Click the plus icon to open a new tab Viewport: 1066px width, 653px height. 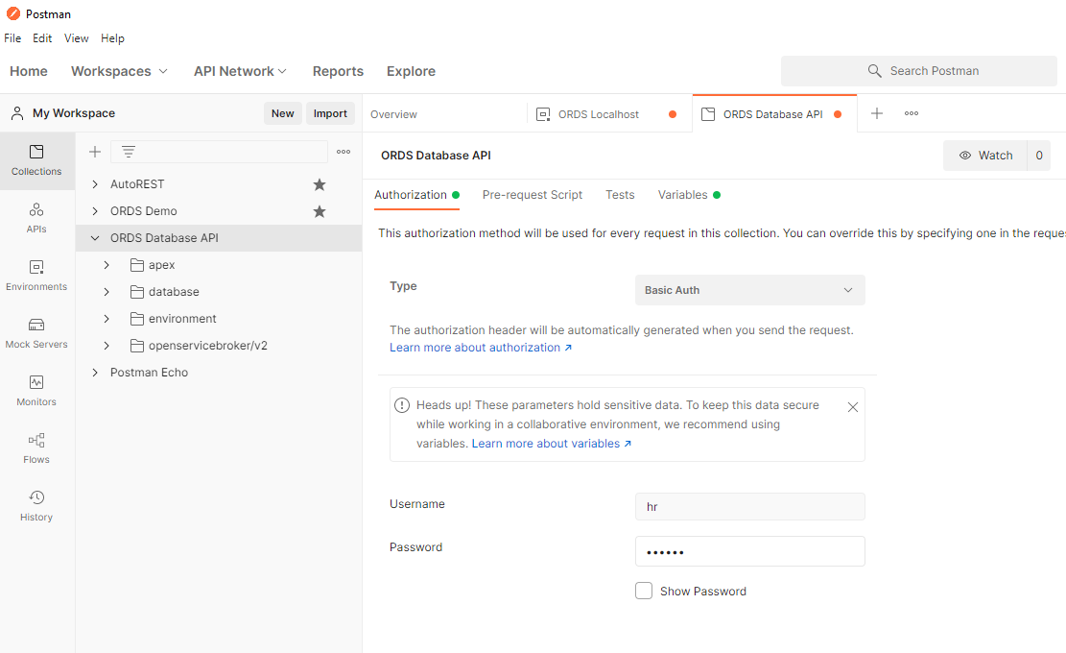coord(877,113)
